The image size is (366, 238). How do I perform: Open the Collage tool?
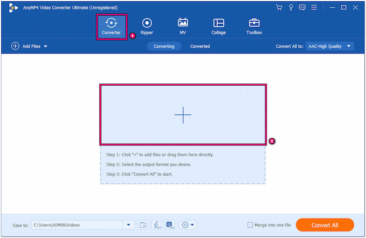click(218, 26)
